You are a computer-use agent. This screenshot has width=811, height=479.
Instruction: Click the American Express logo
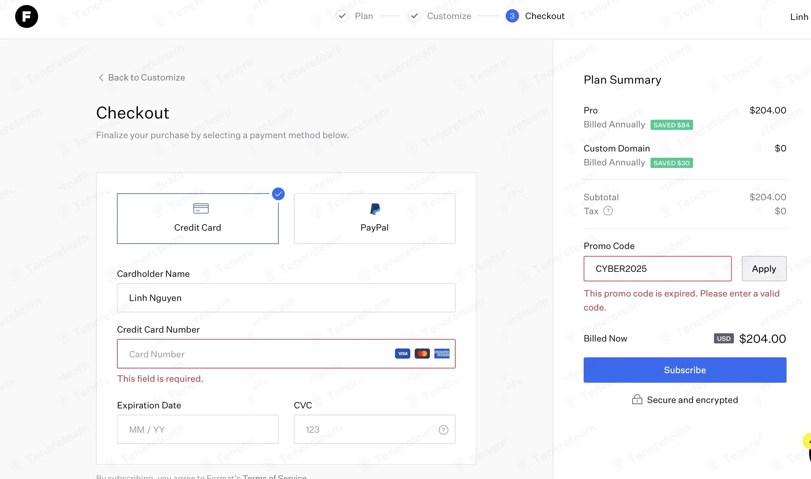[442, 354]
